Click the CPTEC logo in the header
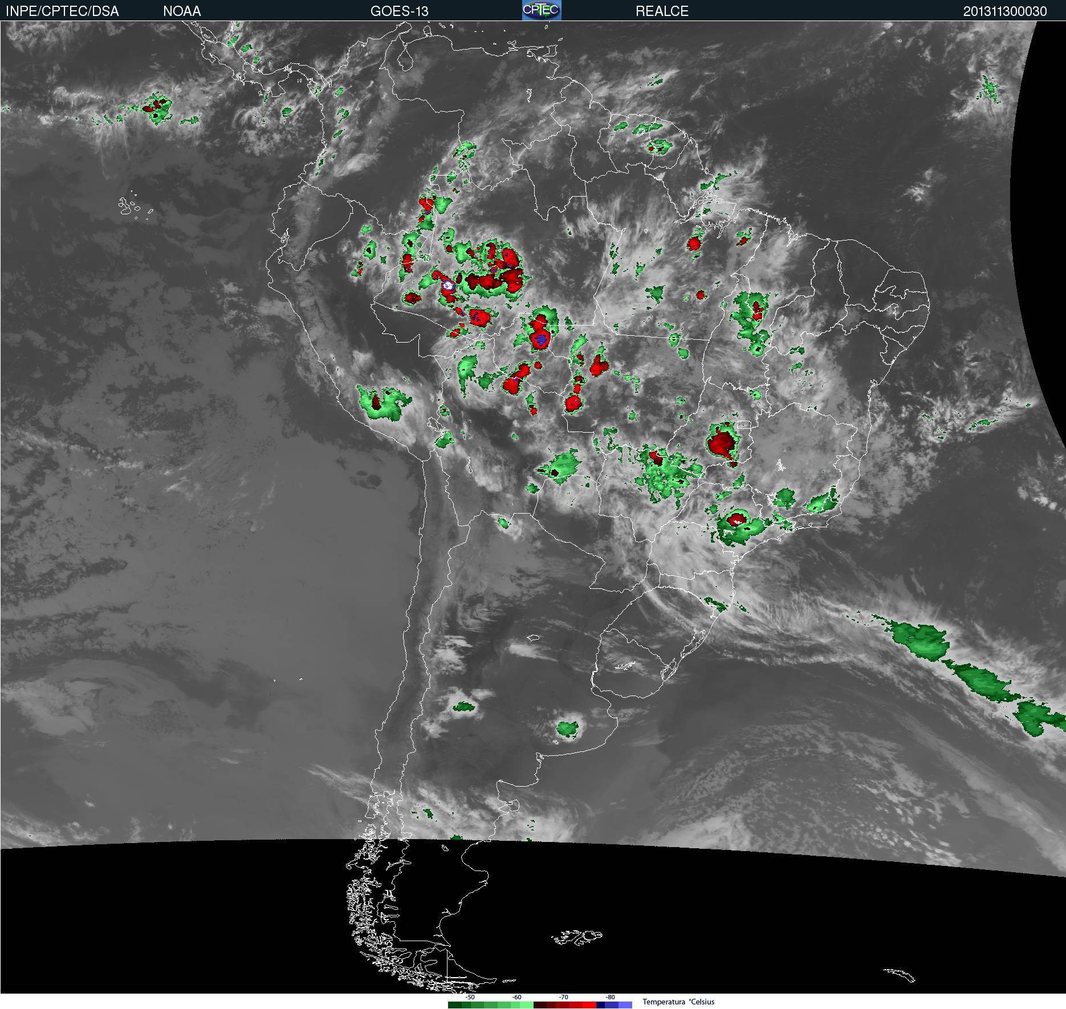This screenshot has width=1066, height=1009. tap(542, 10)
